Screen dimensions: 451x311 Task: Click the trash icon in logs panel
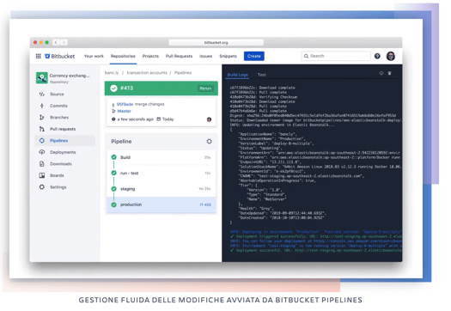(389, 73)
